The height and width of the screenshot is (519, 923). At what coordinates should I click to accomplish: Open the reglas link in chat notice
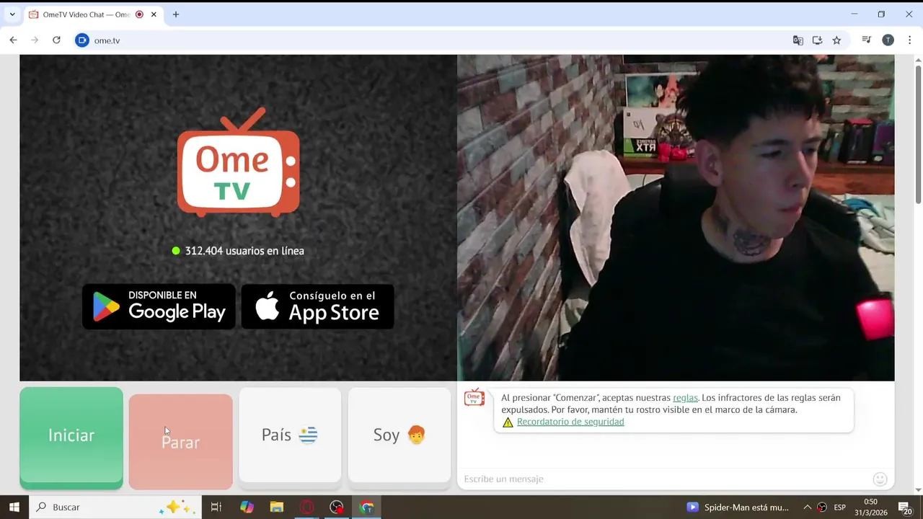[x=685, y=398]
